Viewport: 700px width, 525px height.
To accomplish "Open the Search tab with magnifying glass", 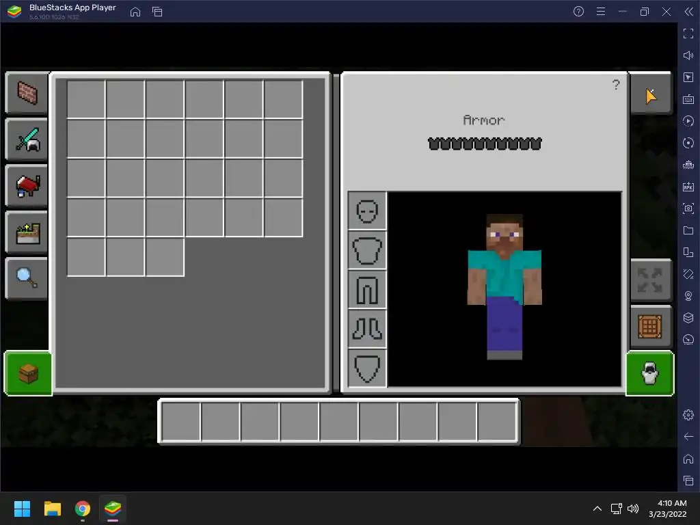I will [x=27, y=278].
